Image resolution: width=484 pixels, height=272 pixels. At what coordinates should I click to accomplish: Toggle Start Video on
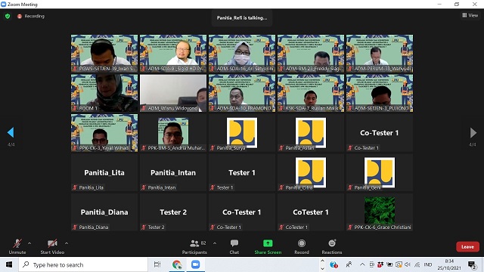52,247
